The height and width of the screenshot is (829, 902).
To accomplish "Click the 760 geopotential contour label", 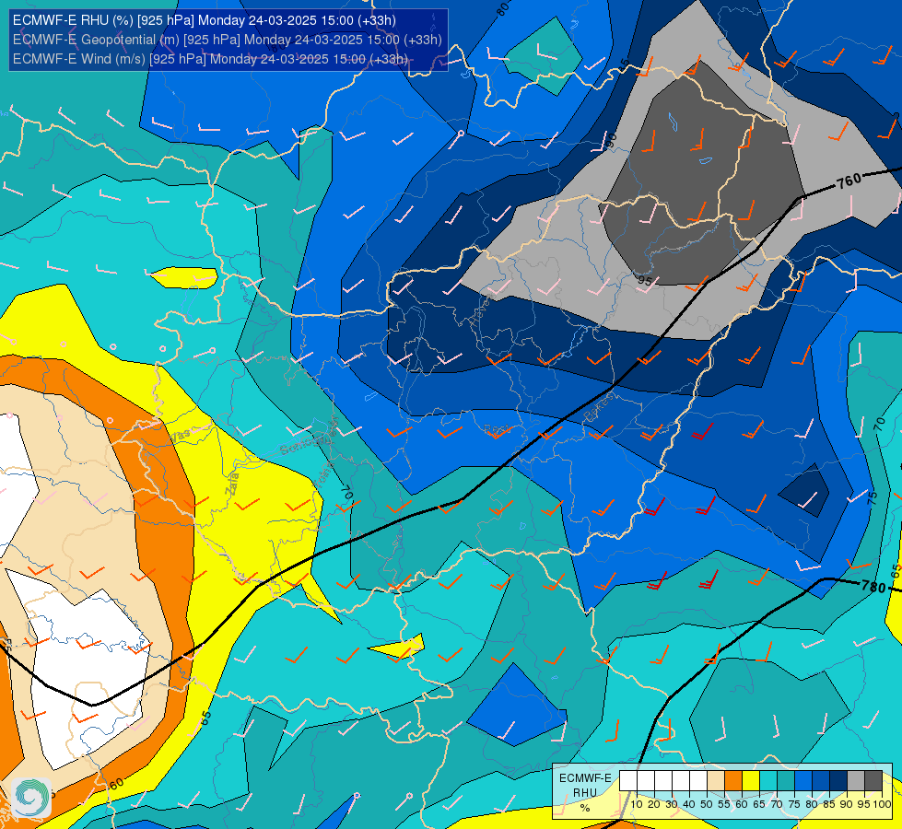I will [x=849, y=181].
